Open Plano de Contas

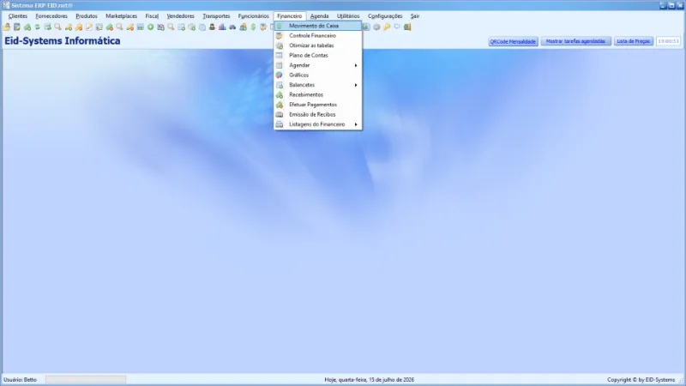click(318, 55)
